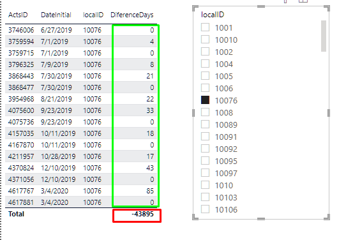Screen dimensions: 346x240
Task: Click the DiferenceDays value 21
Action: (150, 76)
